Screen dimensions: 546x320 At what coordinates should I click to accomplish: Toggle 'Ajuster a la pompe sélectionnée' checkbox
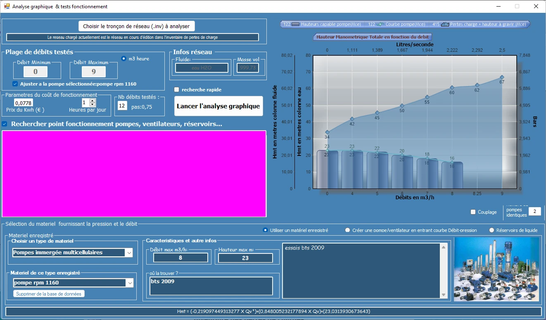coord(15,84)
